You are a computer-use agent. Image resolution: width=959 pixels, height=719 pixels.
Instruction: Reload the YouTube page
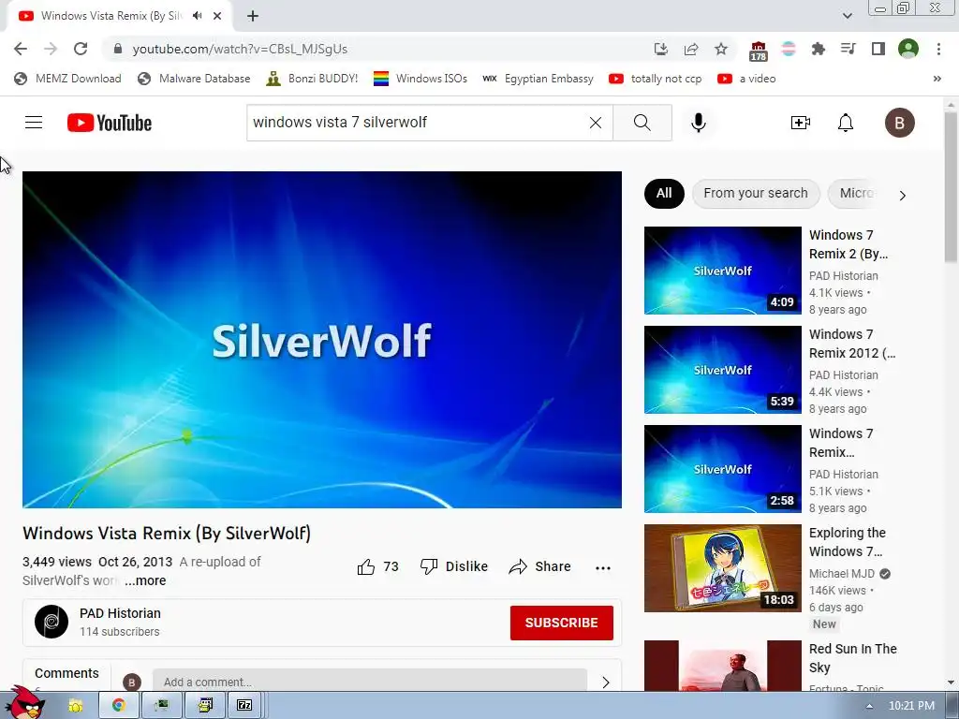coord(81,49)
